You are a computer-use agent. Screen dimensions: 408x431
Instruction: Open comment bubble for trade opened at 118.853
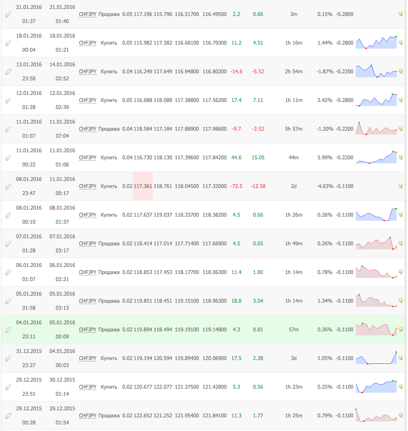[400, 272]
